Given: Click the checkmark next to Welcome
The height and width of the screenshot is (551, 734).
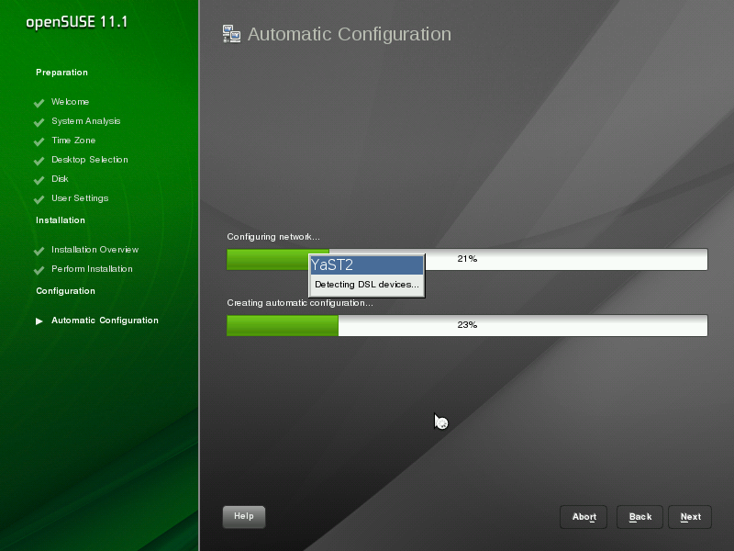Looking at the screenshot, I should pos(39,103).
